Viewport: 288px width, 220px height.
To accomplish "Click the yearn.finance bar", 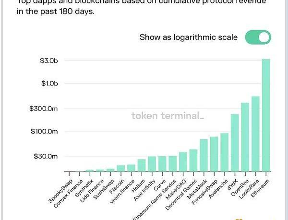I will [131, 168].
